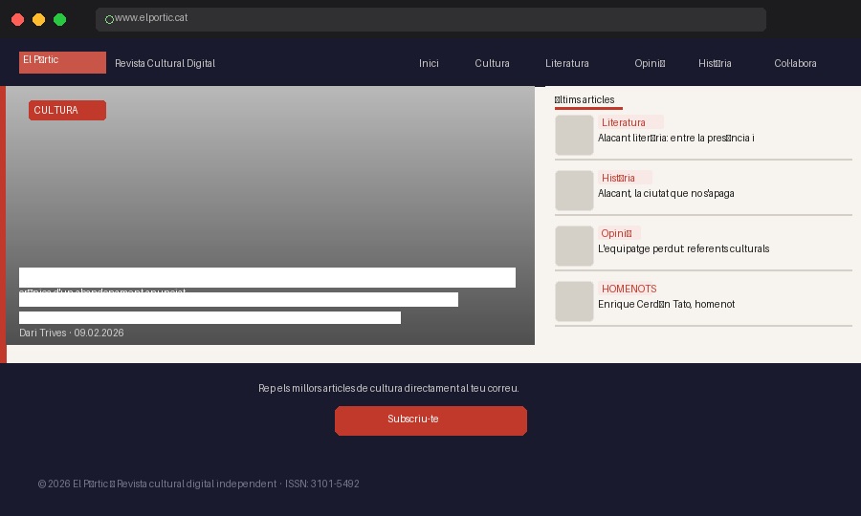
Task: Click the site security icon in address bar
Action: [x=109, y=20]
